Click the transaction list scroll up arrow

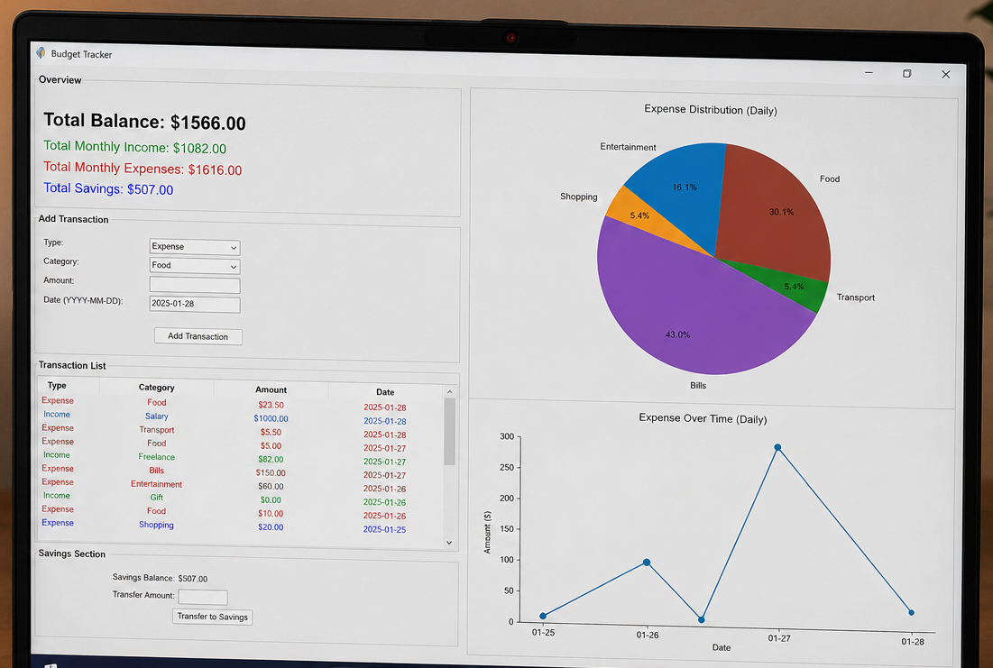tap(450, 392)
